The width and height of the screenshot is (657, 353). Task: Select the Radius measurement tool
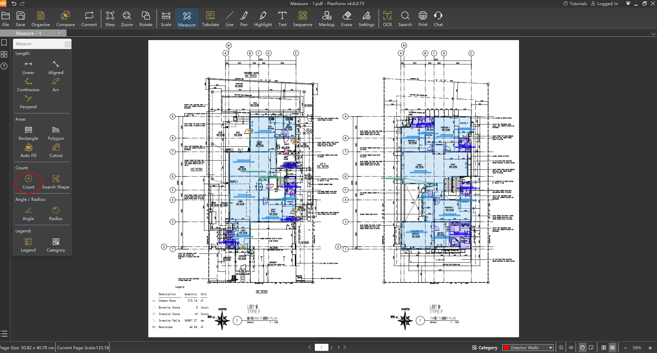(x=56, y=214)
